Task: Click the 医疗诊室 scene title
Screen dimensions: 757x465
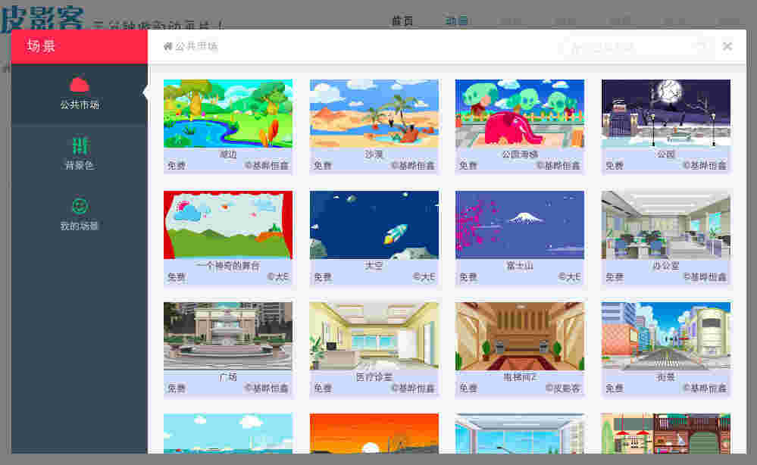Action: (374, 377)
